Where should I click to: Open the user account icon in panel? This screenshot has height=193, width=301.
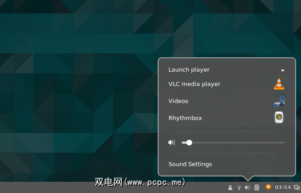point(230,188)
